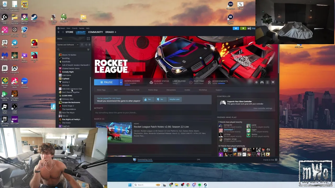The width and height of the screenshot is (335, 188).
Task: Open Workshop link
Action: click(203, 90)
